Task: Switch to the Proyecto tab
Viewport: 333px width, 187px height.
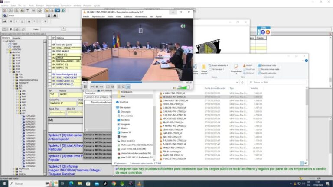Action: pyautogui.click(x=16, y=38)
